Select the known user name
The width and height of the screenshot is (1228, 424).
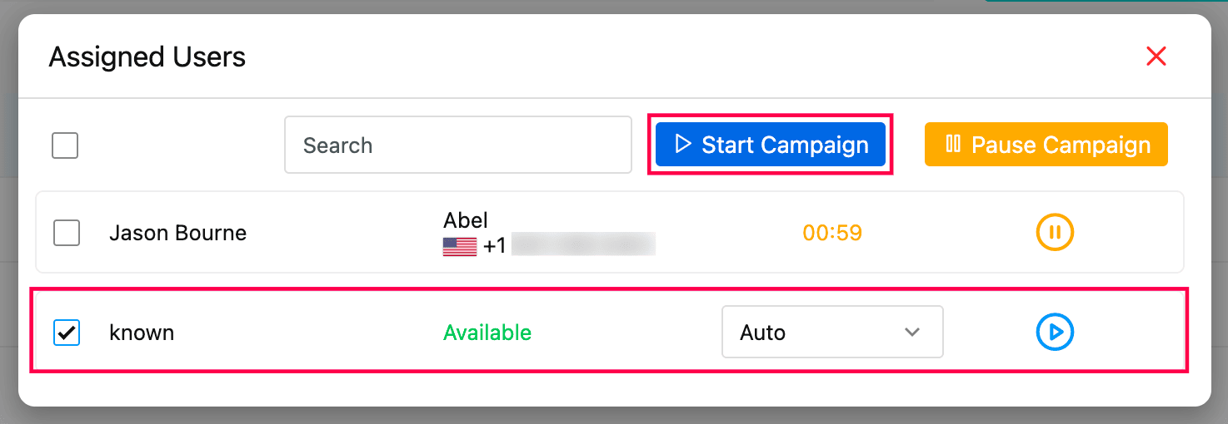[x=142, y=333]
